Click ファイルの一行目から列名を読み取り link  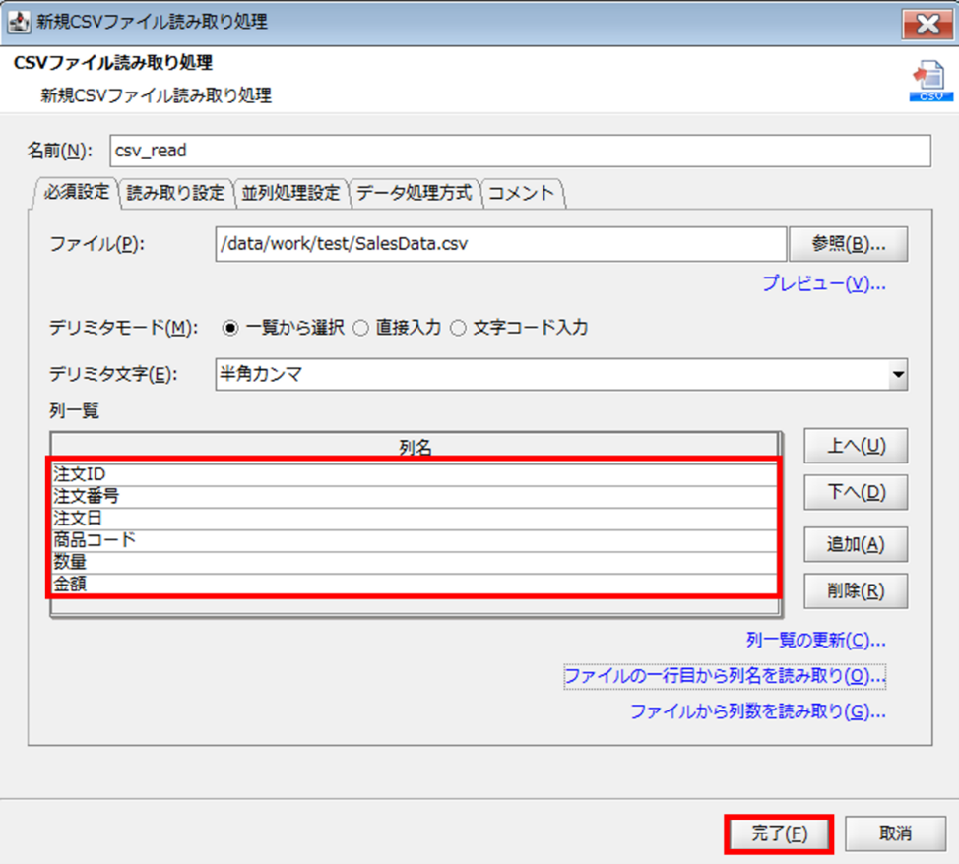pyautogui.click(x=725, y=676)
